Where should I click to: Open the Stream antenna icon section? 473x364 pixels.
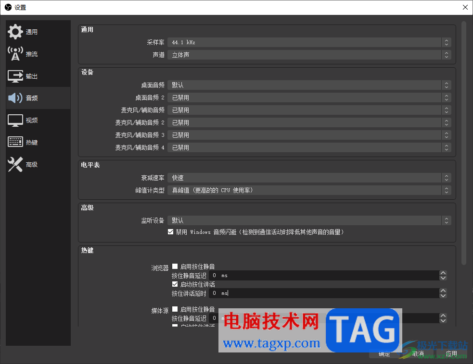pyautogui.click(x=15, y=54)
